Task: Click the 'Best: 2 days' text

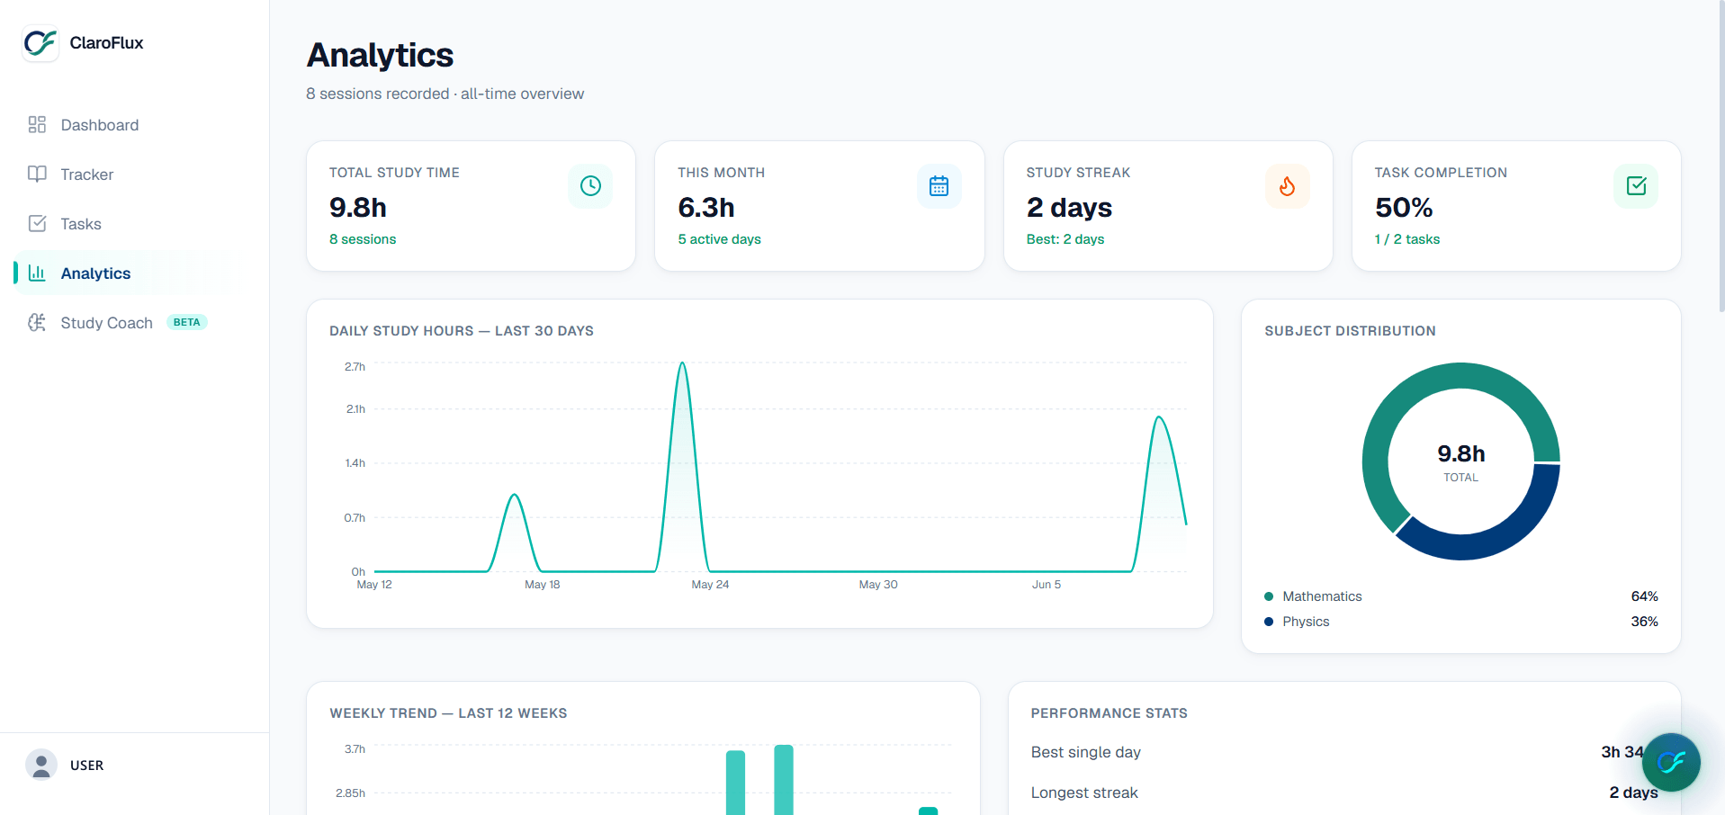Action: pos(1065,239)
